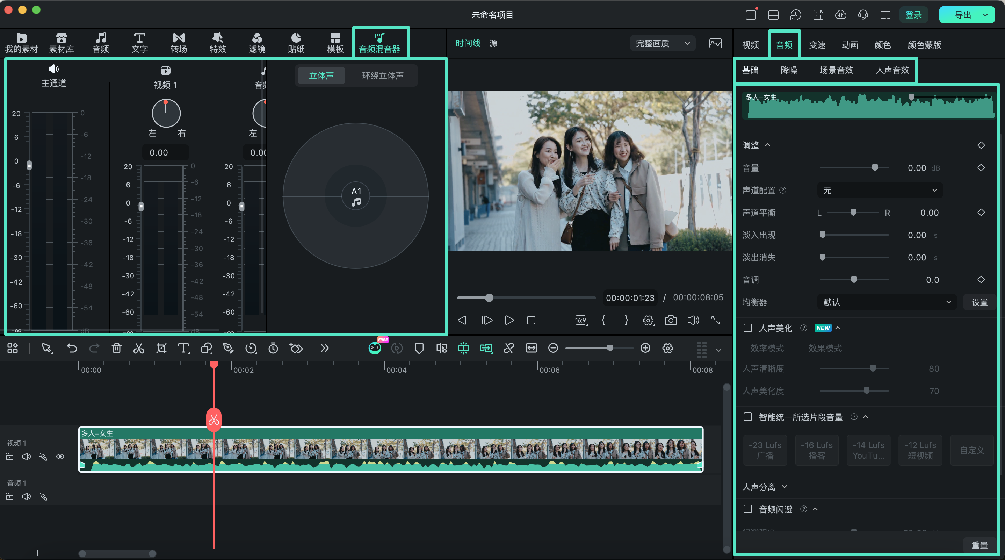Switch to the 变速 tab
The width and height of the screenshot is (1005, 560).
[x=817, y=44]
